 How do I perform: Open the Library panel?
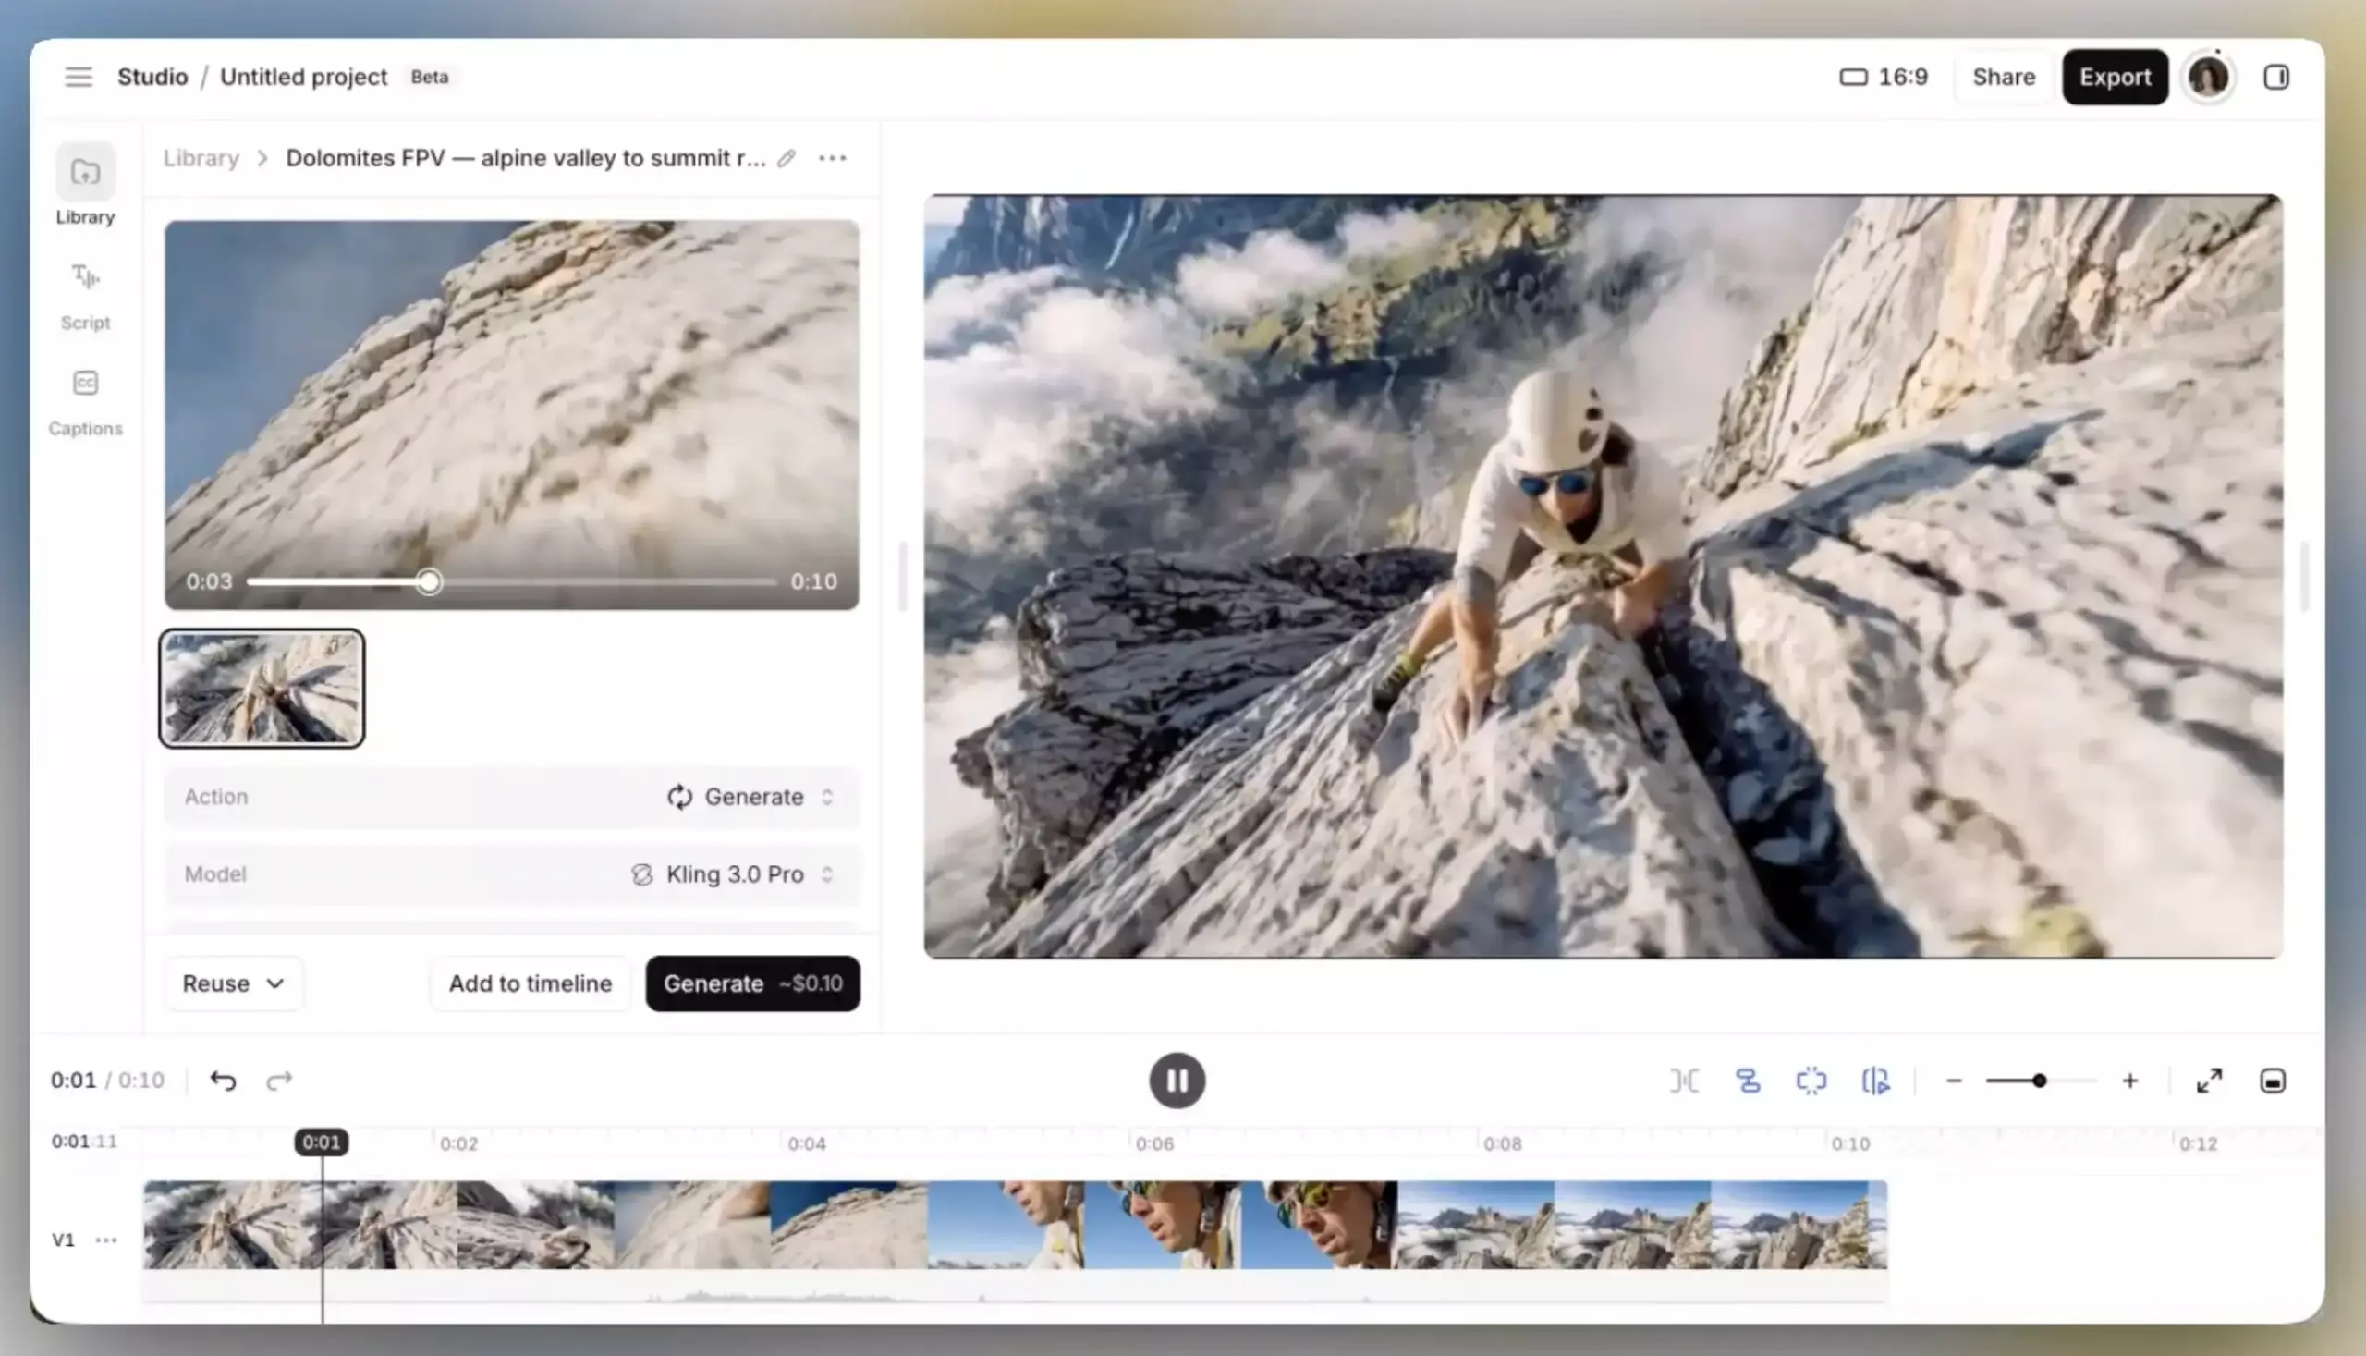(x=85, y=186)
